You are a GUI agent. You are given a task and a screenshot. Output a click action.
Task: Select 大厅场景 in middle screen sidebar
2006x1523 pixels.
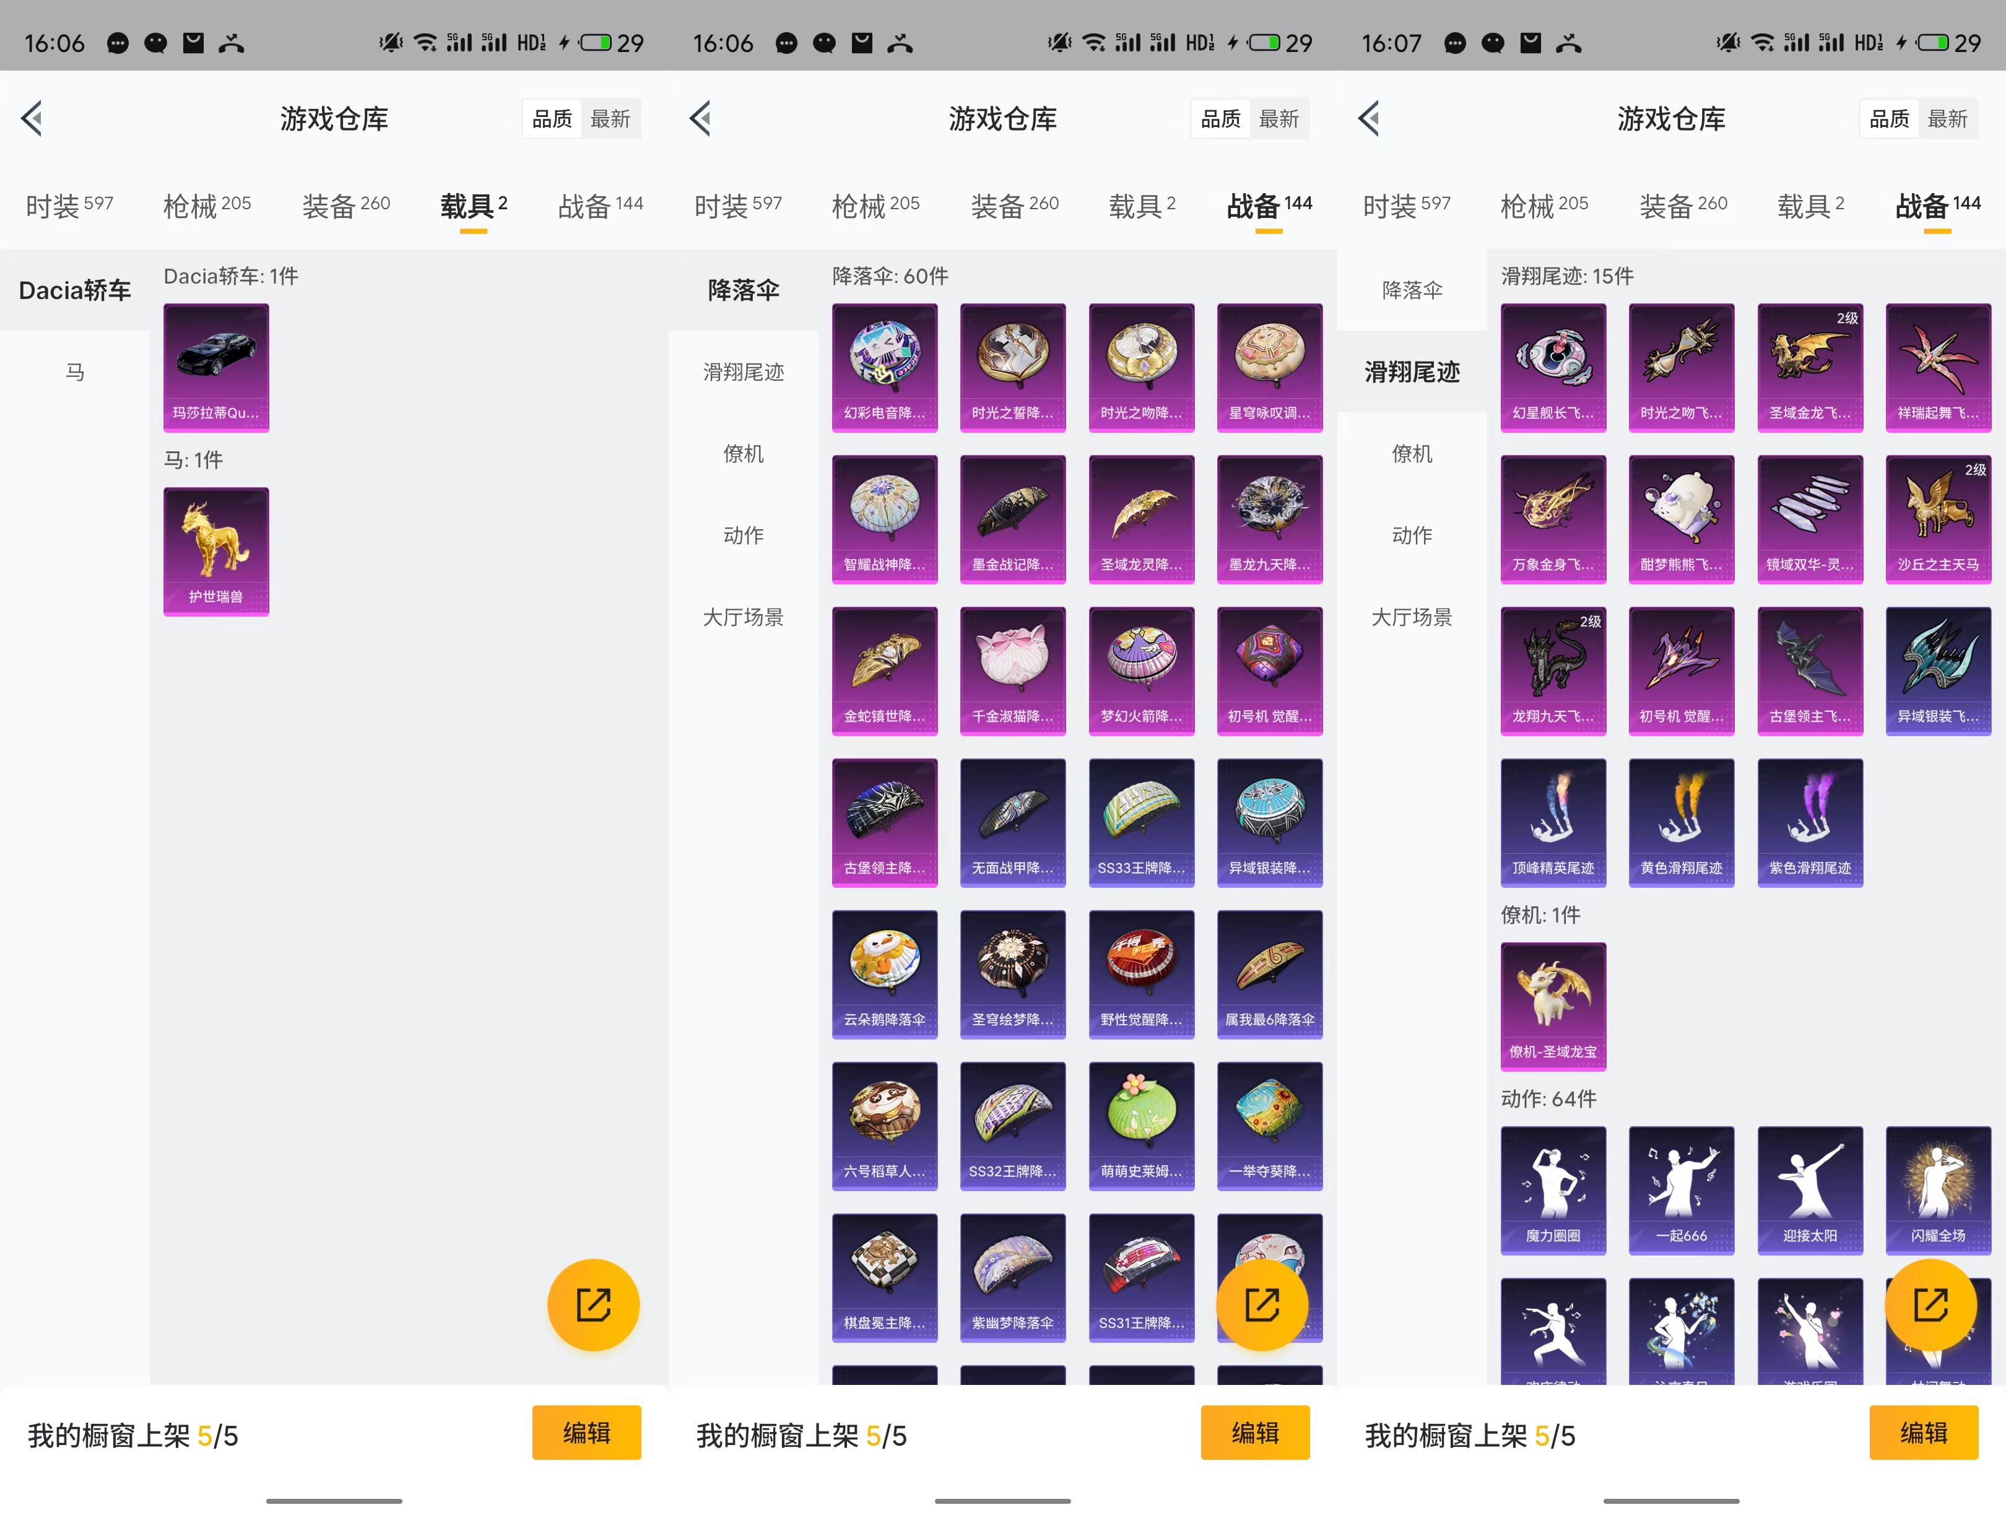coord(744,617)
